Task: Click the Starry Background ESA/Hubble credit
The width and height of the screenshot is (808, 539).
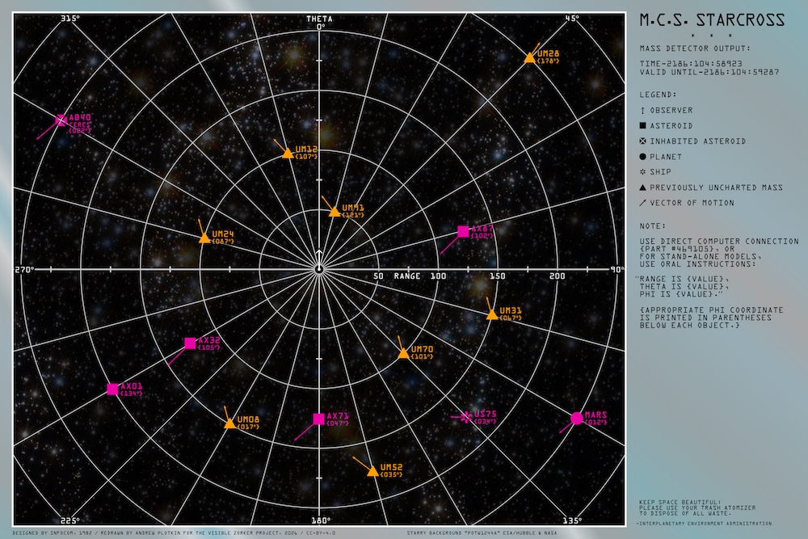Action: click(x=482, y=533)
